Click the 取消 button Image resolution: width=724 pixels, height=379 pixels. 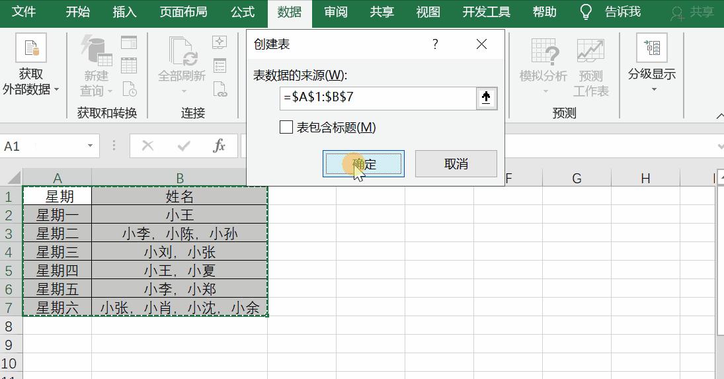(456, 163)
